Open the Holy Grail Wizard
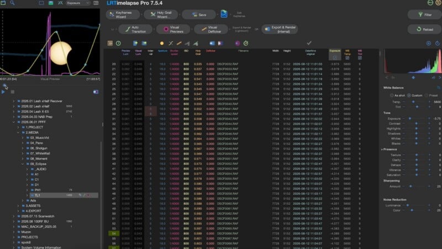 161,15
